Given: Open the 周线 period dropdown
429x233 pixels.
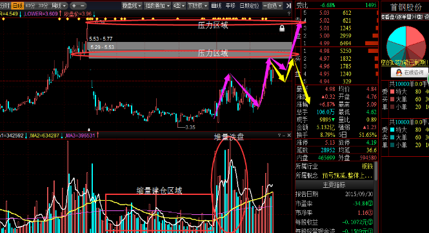Looking at the screenshot, I should (59, 5).
